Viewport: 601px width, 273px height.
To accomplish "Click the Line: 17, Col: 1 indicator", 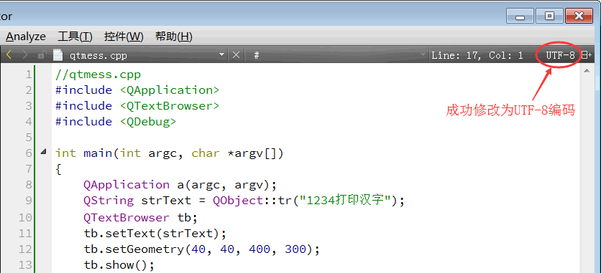I will 477,55.
